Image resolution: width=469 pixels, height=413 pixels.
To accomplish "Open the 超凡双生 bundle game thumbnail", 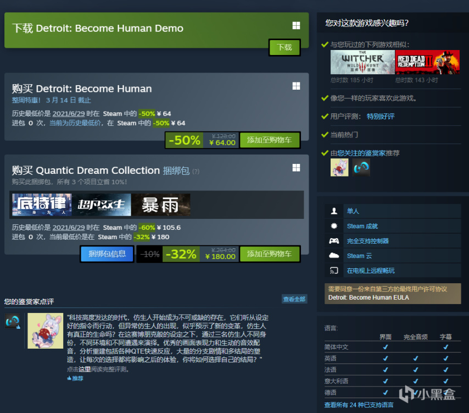I will pos(102,205).
